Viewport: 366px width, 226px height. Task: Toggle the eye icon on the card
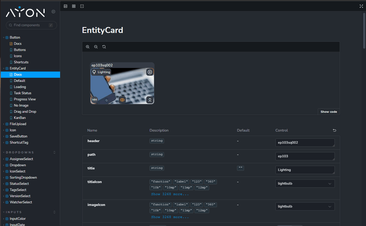pyautogui.click(x=122, y=100)
